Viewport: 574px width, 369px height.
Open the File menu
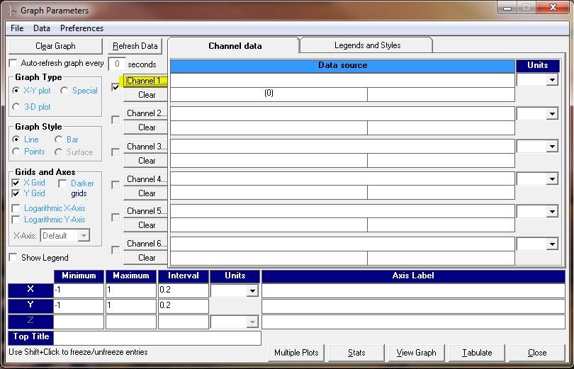tap(17, 28)
